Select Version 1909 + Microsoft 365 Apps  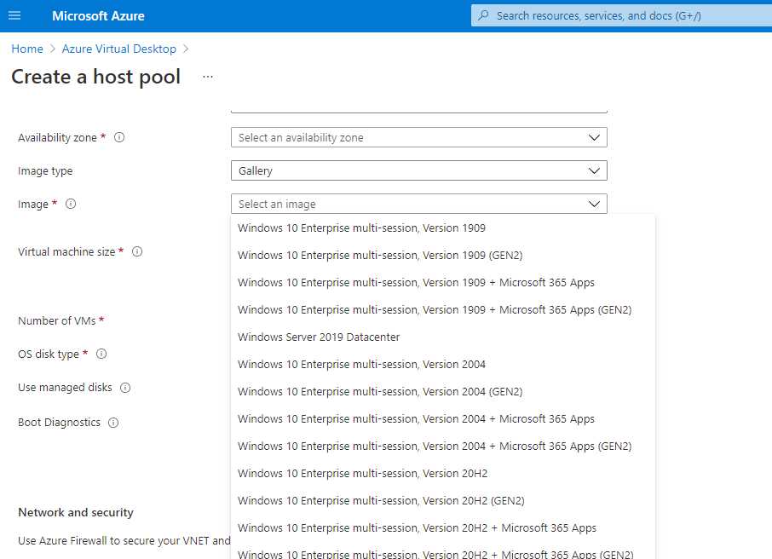[x=443, y=283]
